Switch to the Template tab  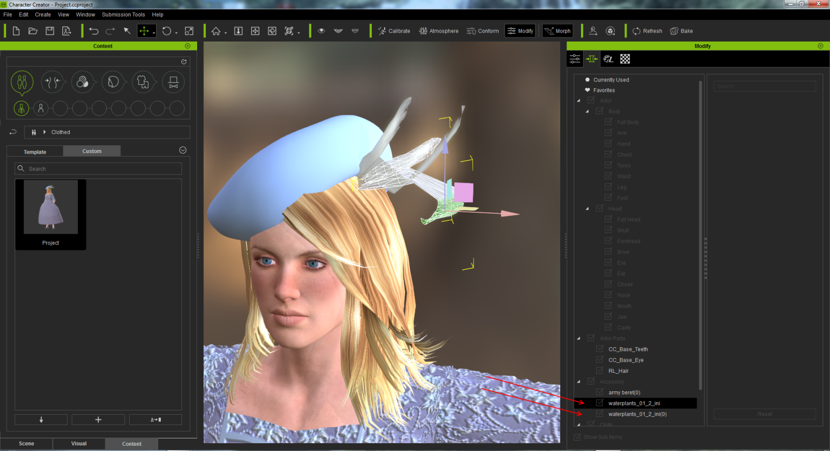(35, 152)
